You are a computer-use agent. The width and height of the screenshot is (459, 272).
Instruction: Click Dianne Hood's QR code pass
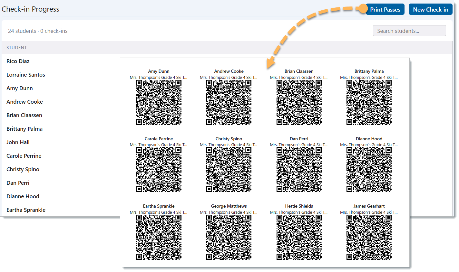pos(369,170)
